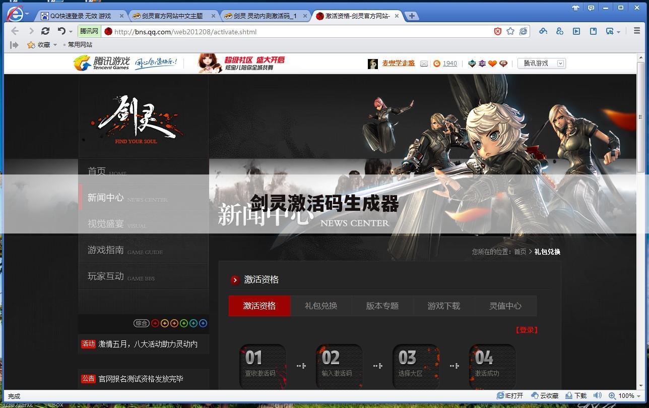Click the 云收藏 cloud favorites button

click(x=545, y=396)
